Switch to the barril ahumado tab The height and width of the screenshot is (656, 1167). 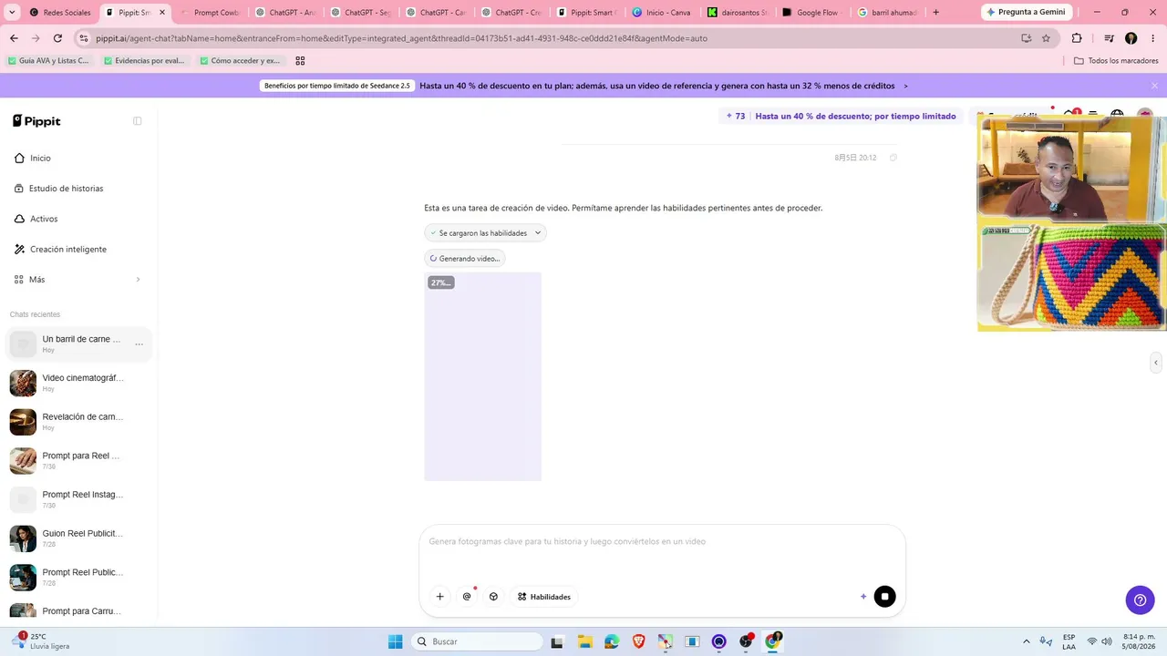[887, 13]
